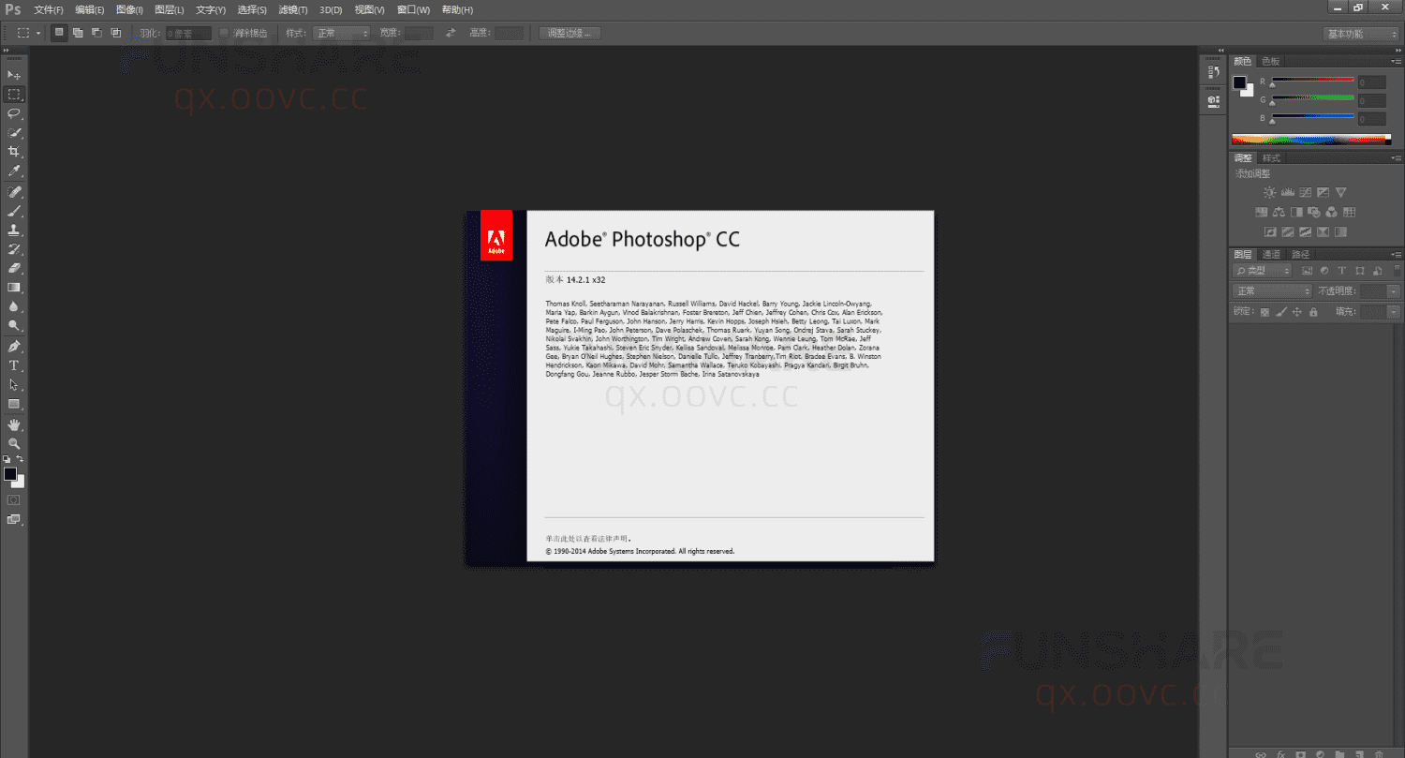
Task: Select the Hand tool
Action: [x=14, y=424]
